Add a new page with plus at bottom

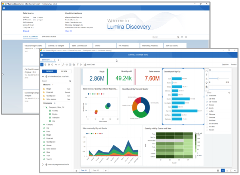pos(106,170)
